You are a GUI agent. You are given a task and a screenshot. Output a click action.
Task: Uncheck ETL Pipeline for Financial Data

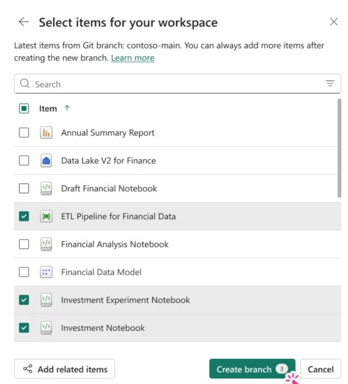pos(24,216)
